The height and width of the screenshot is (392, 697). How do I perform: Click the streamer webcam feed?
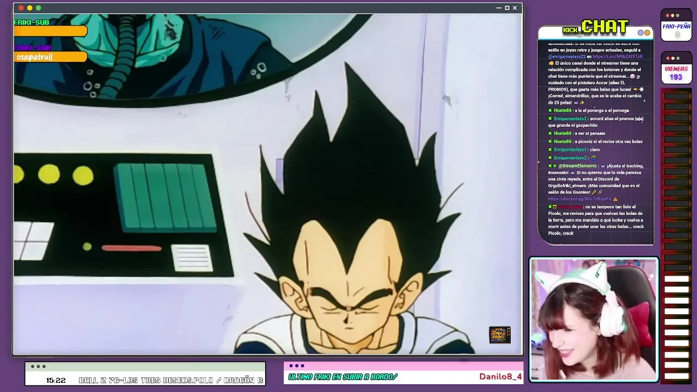[x=594, y=320]
